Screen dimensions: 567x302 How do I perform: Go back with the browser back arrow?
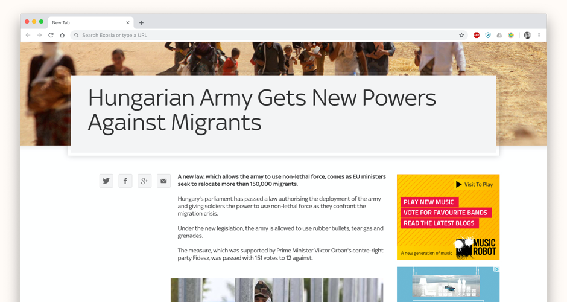[x=28, y=35]
